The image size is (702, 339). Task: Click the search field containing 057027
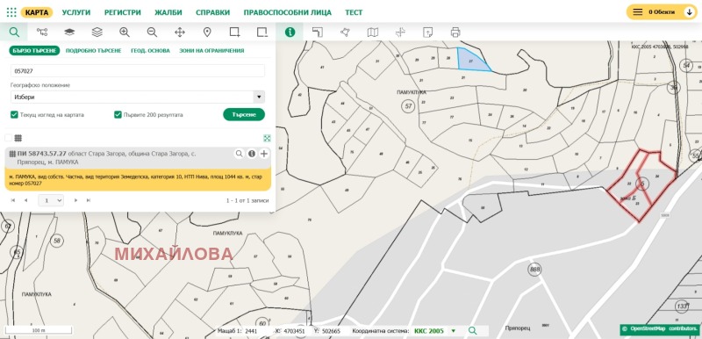click(x=138, y=71)
